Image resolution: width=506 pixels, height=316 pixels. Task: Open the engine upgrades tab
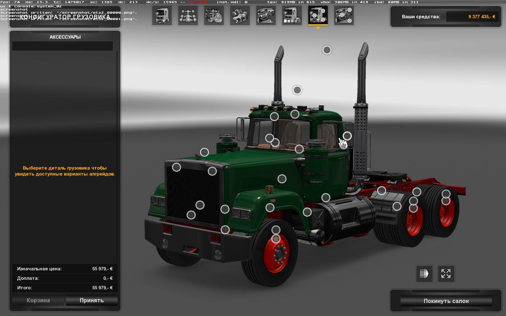pyautogui.click(x=214, y=16)
